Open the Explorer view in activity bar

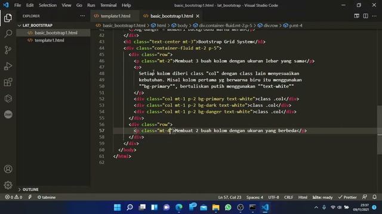[x=8, y=18]
